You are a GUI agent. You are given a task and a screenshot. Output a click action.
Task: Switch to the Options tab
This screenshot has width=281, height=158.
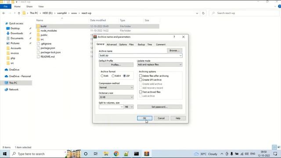(x=123, y=44)
